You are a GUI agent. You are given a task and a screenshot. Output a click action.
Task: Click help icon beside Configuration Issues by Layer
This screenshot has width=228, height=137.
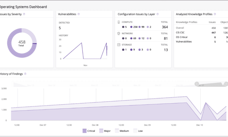158,14
